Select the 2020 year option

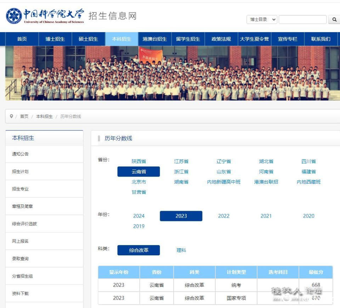[308, 216]
